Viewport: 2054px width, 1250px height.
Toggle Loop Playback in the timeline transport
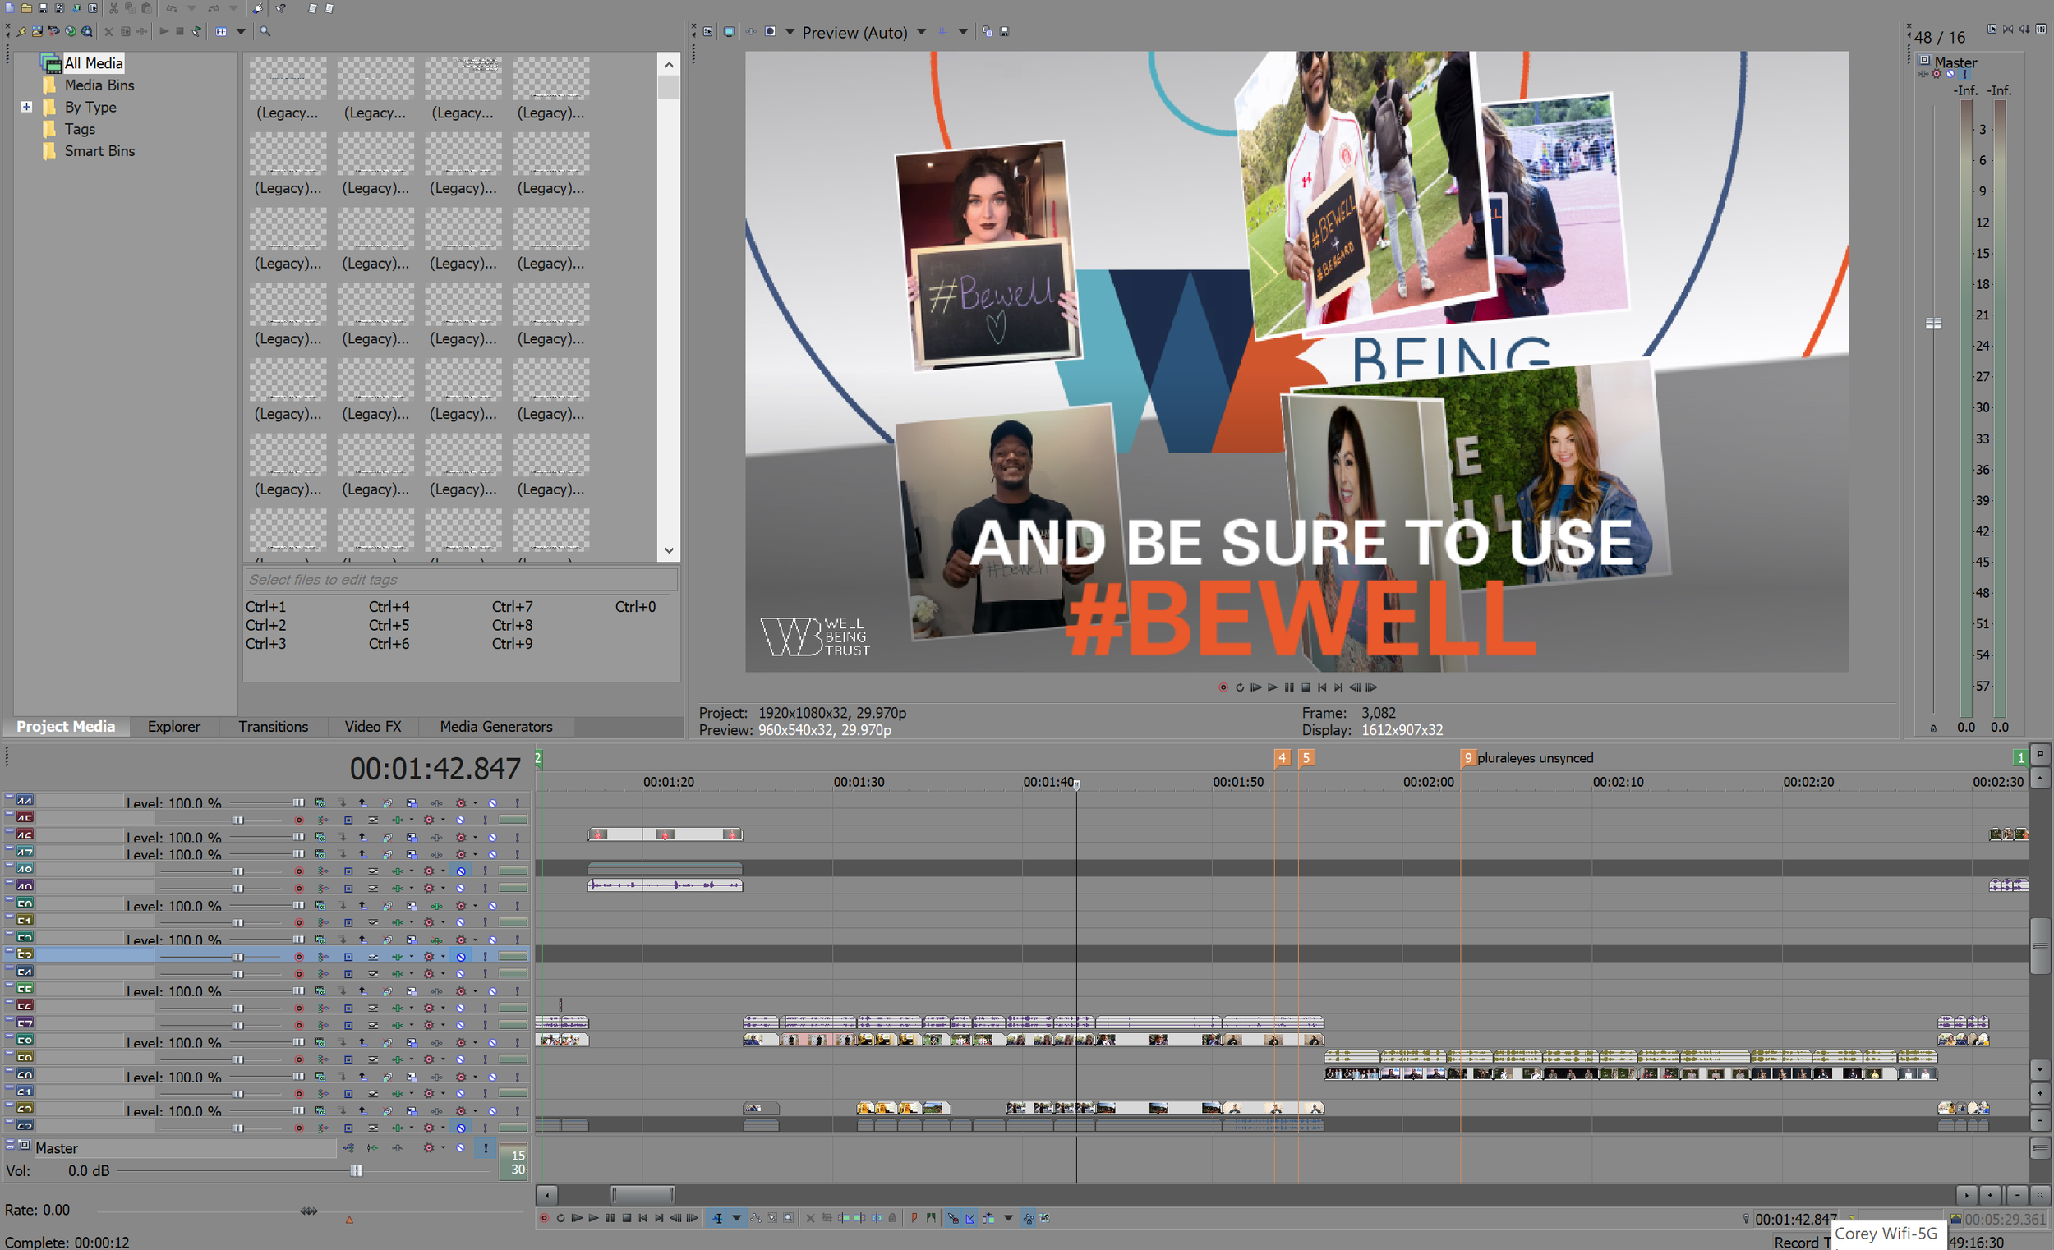pos(561,1218)
